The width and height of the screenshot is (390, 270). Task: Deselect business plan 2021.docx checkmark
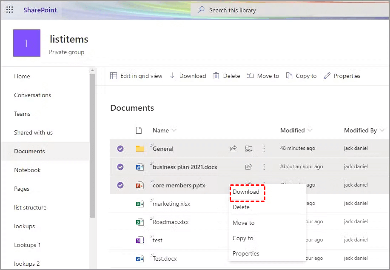(x=120, y=167)
